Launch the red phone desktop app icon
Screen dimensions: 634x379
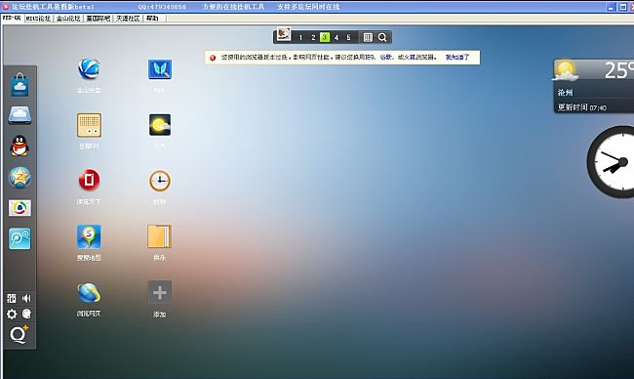tap(89, 180)
